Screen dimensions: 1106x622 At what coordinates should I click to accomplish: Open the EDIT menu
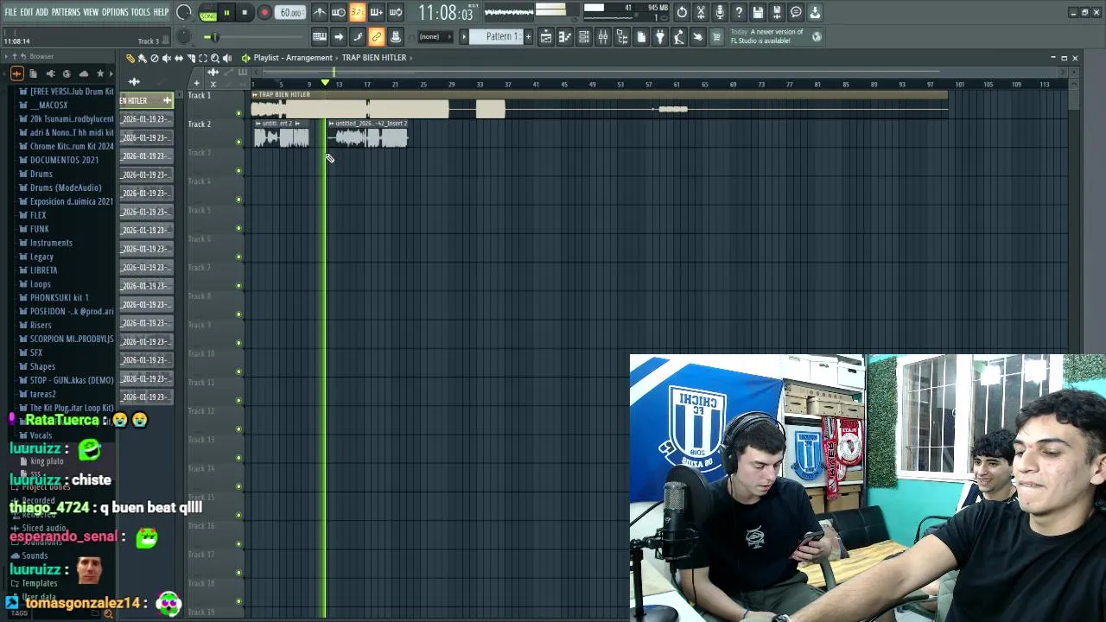26,12
